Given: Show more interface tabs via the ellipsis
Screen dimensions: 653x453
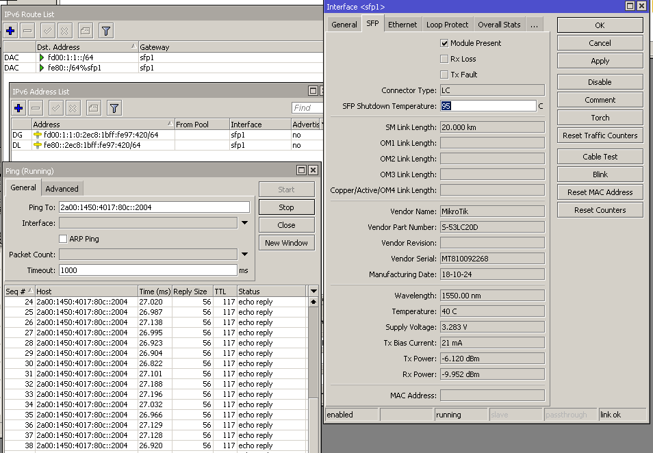Looking at the screenshot, I should pyautogui.click(x=535, y=25).
